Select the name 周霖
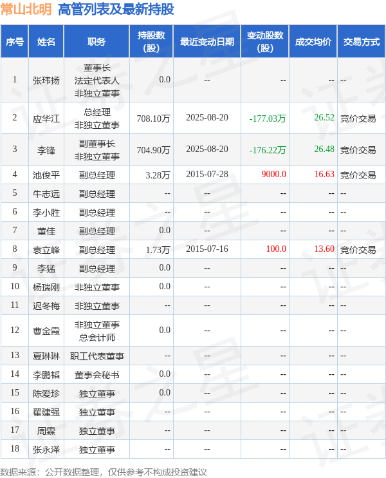The height and width of the screenshot is (478, 386). tap(46, 431)
